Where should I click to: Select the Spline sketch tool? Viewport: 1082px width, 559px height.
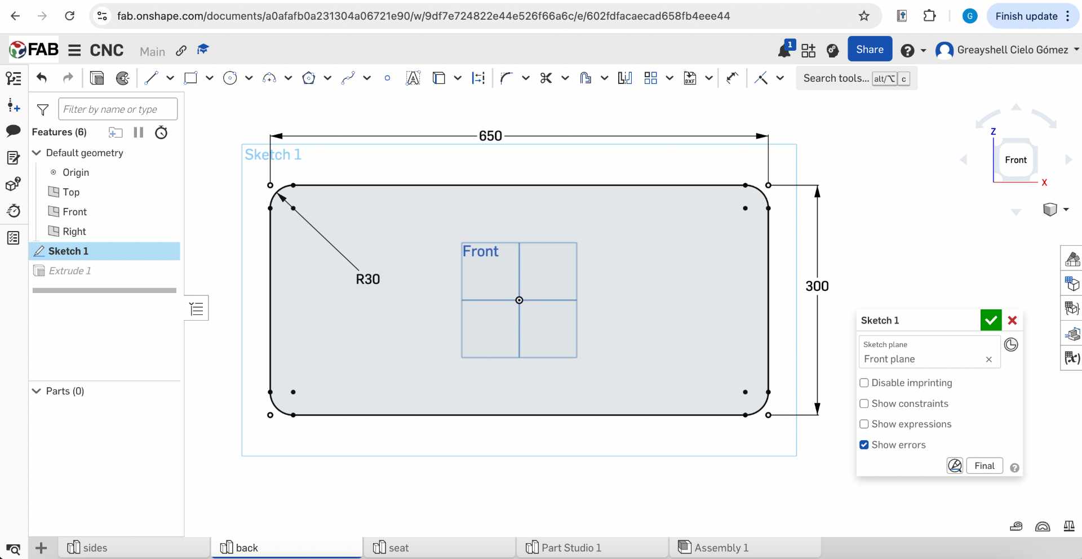point(348,78)
